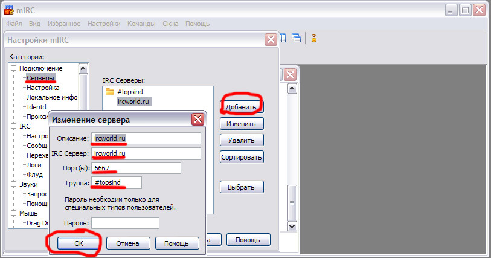Confirm server changes with the OK button
Viewport: 491px width, 258px height.
pyautogui.click(x=79, y=243)
